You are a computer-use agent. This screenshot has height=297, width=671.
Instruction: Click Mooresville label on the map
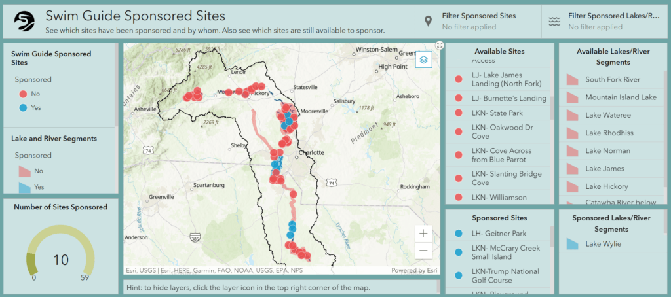(314, 111)
